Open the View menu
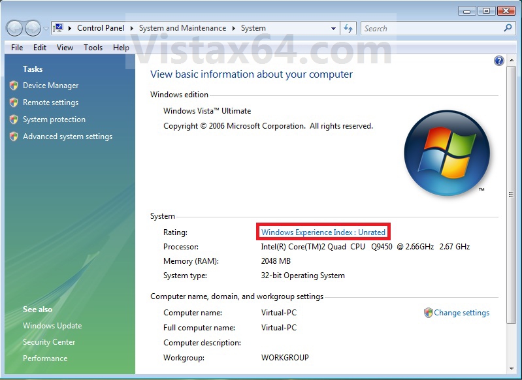 65,48
